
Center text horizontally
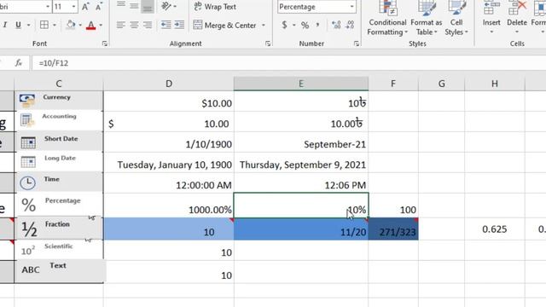(x=134, y=25)
